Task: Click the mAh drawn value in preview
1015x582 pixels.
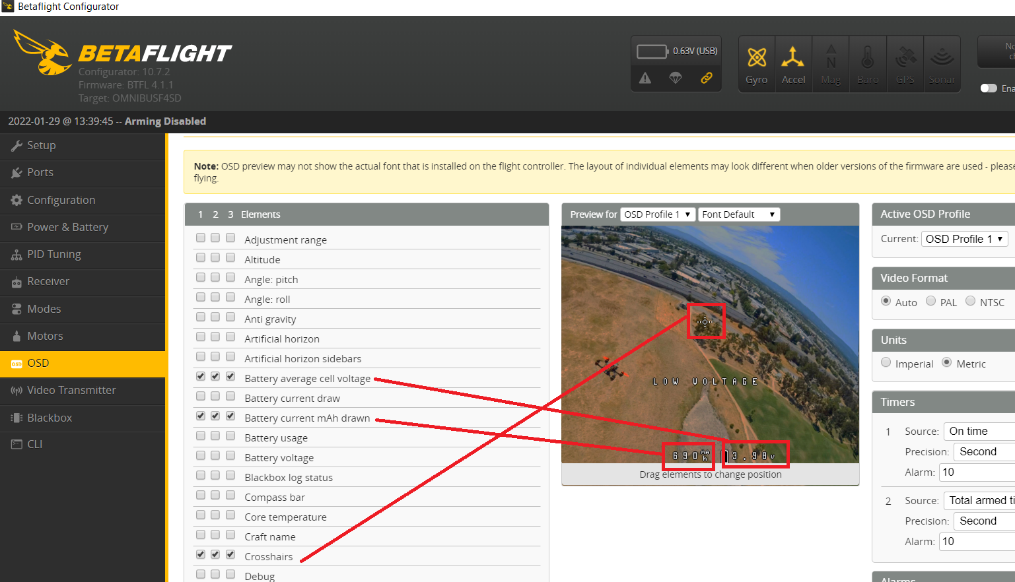Action: [x=690, y=455]
